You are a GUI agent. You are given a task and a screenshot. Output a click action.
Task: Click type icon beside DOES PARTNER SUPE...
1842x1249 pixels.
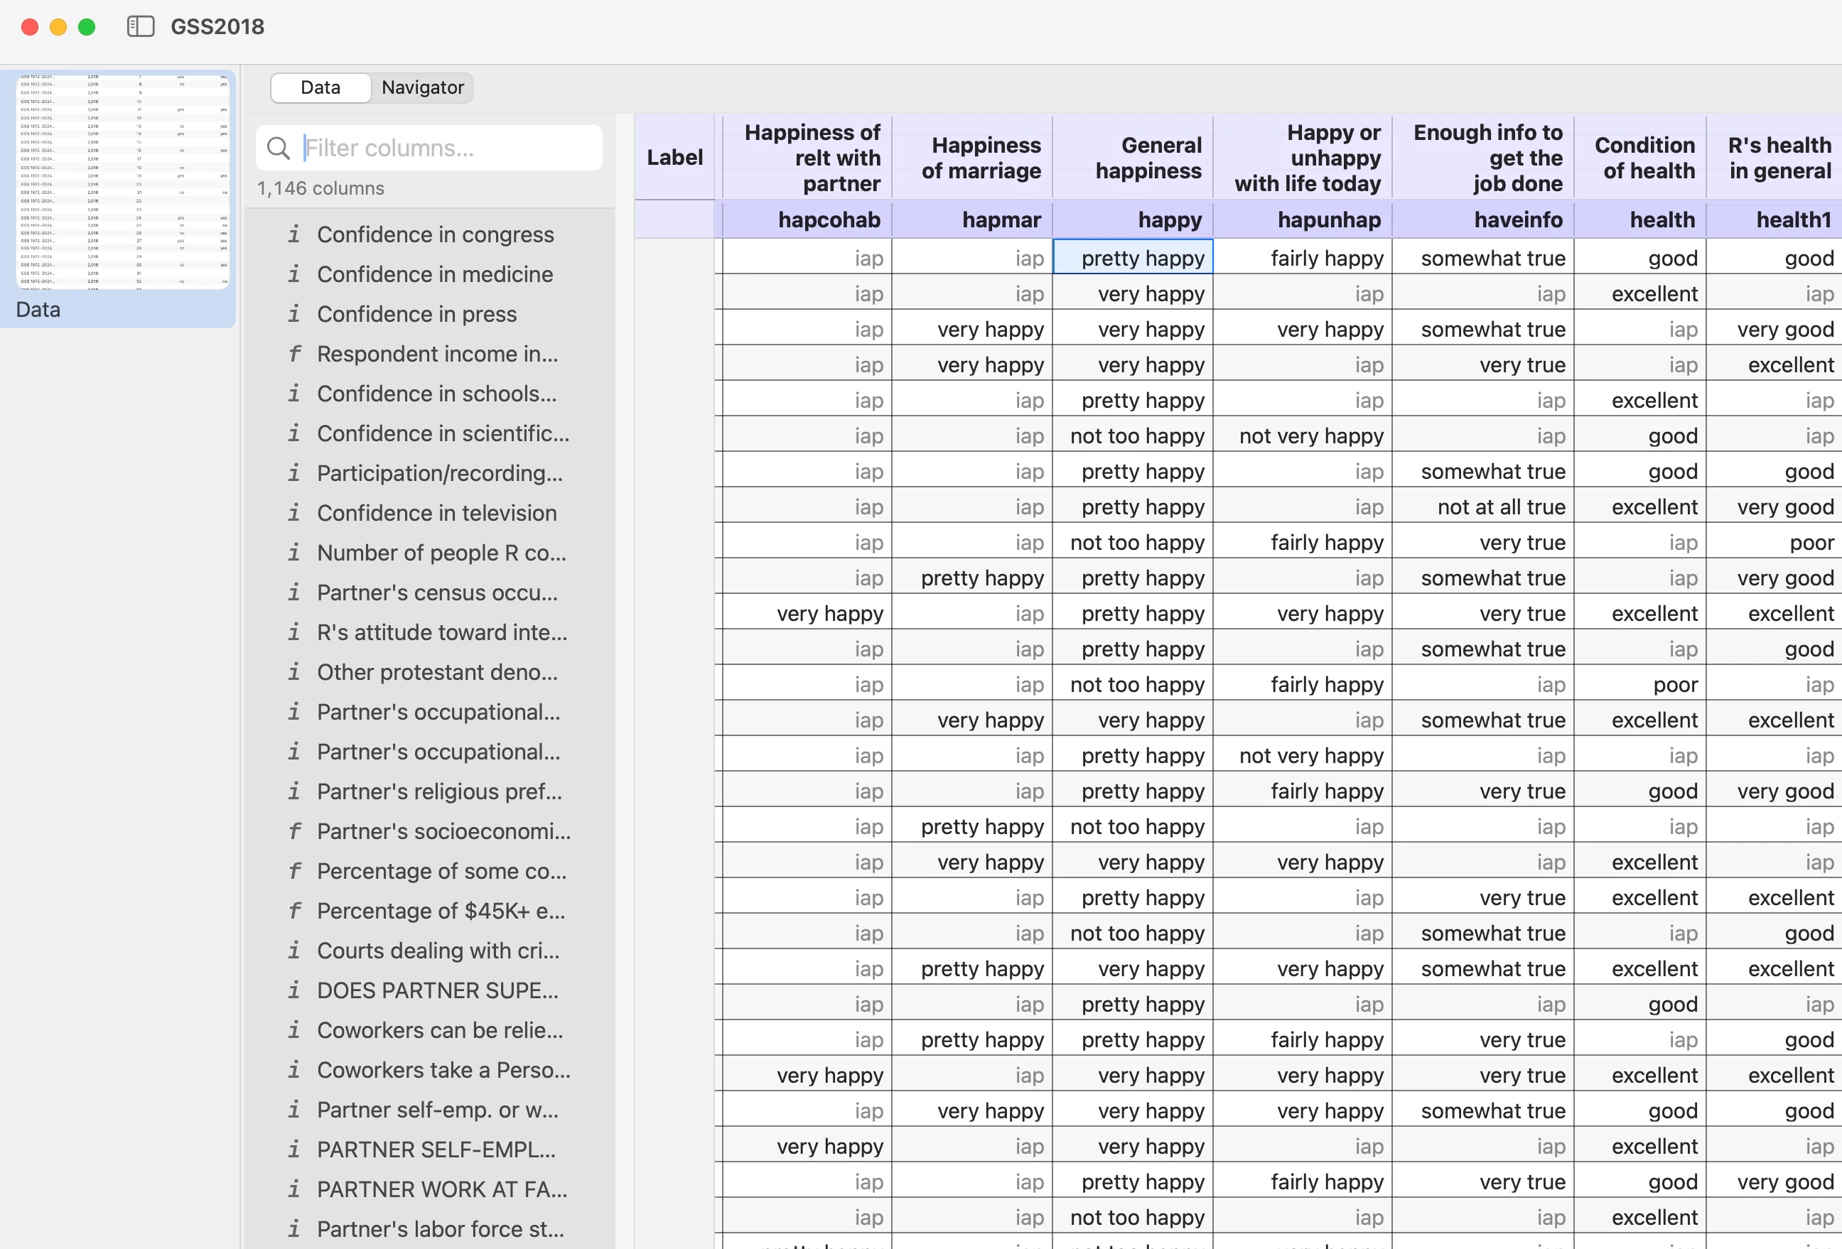pyautogui.click(x=294, y=990)
